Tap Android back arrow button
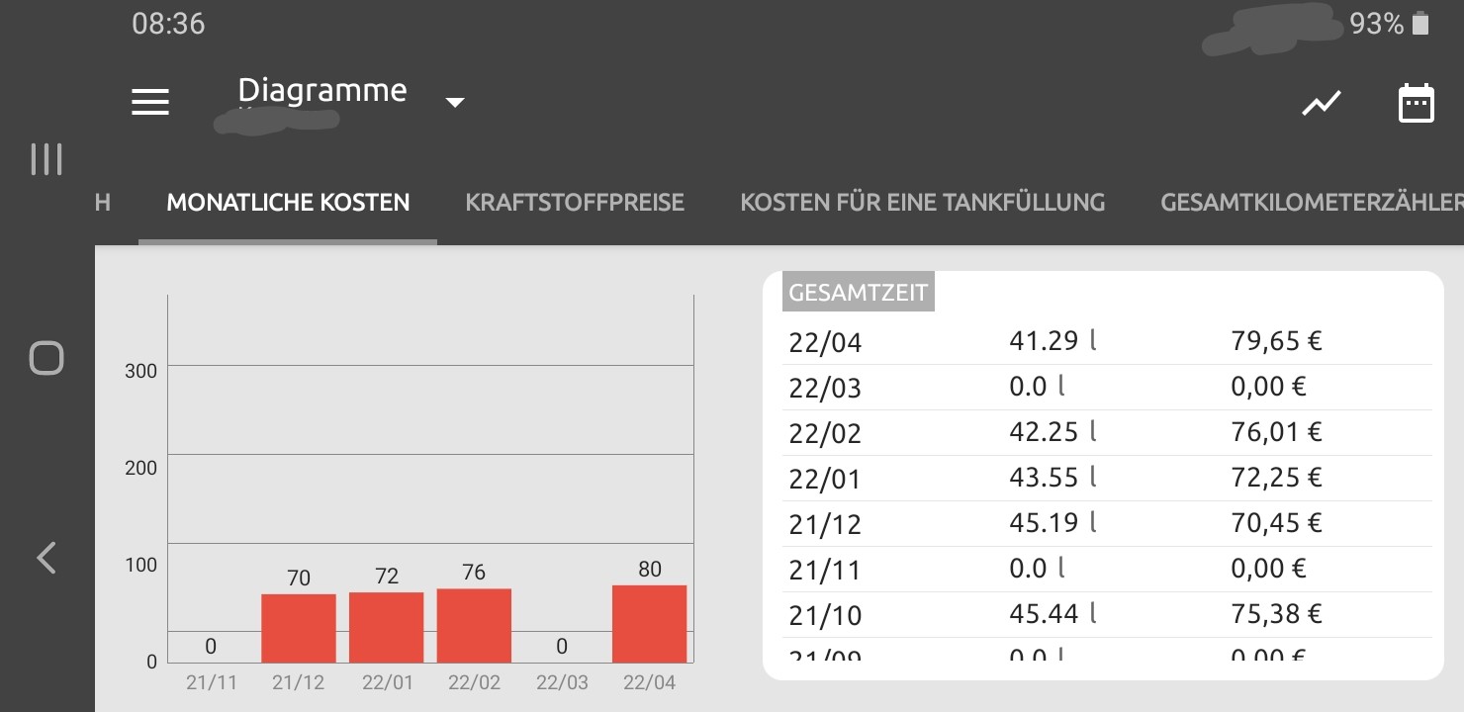The image size is (1464, 712). [46, 558]
